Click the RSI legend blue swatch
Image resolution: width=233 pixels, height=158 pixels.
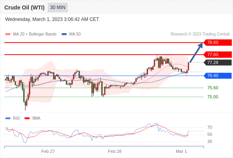pos(8,118)
